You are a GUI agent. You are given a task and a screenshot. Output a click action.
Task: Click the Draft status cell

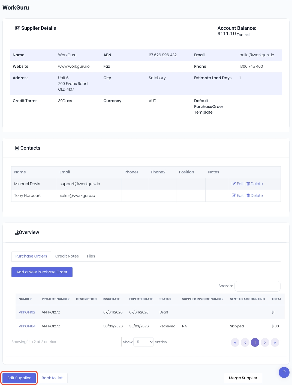(164, 312)
